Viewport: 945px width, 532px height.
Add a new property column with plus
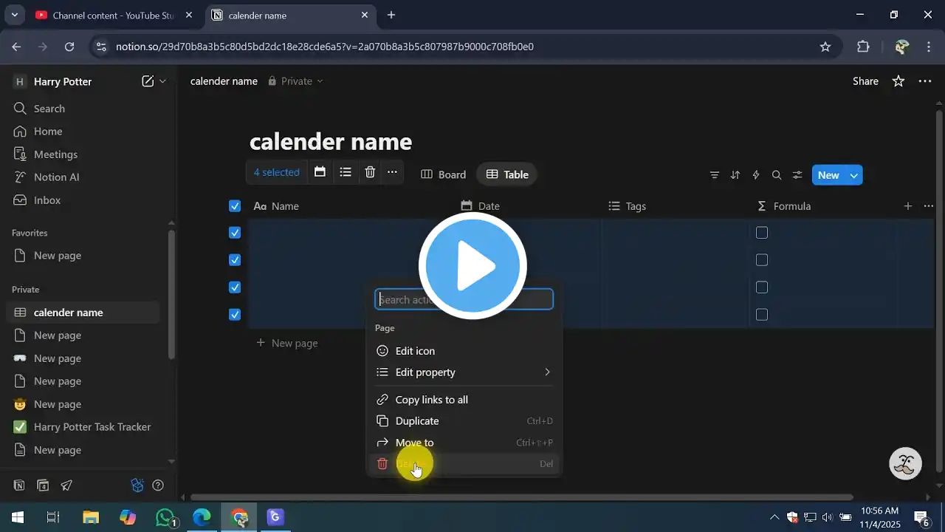click(908, 206)
